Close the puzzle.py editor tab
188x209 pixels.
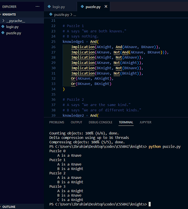(106, 7)
